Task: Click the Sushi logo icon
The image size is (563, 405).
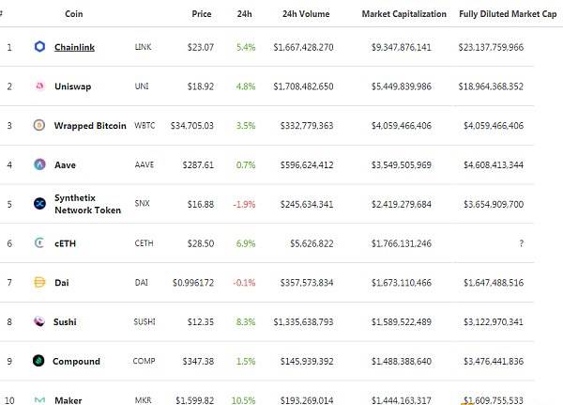Action: click(39, 321)
